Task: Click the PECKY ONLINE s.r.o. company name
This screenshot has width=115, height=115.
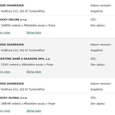Action: point(14,20)
